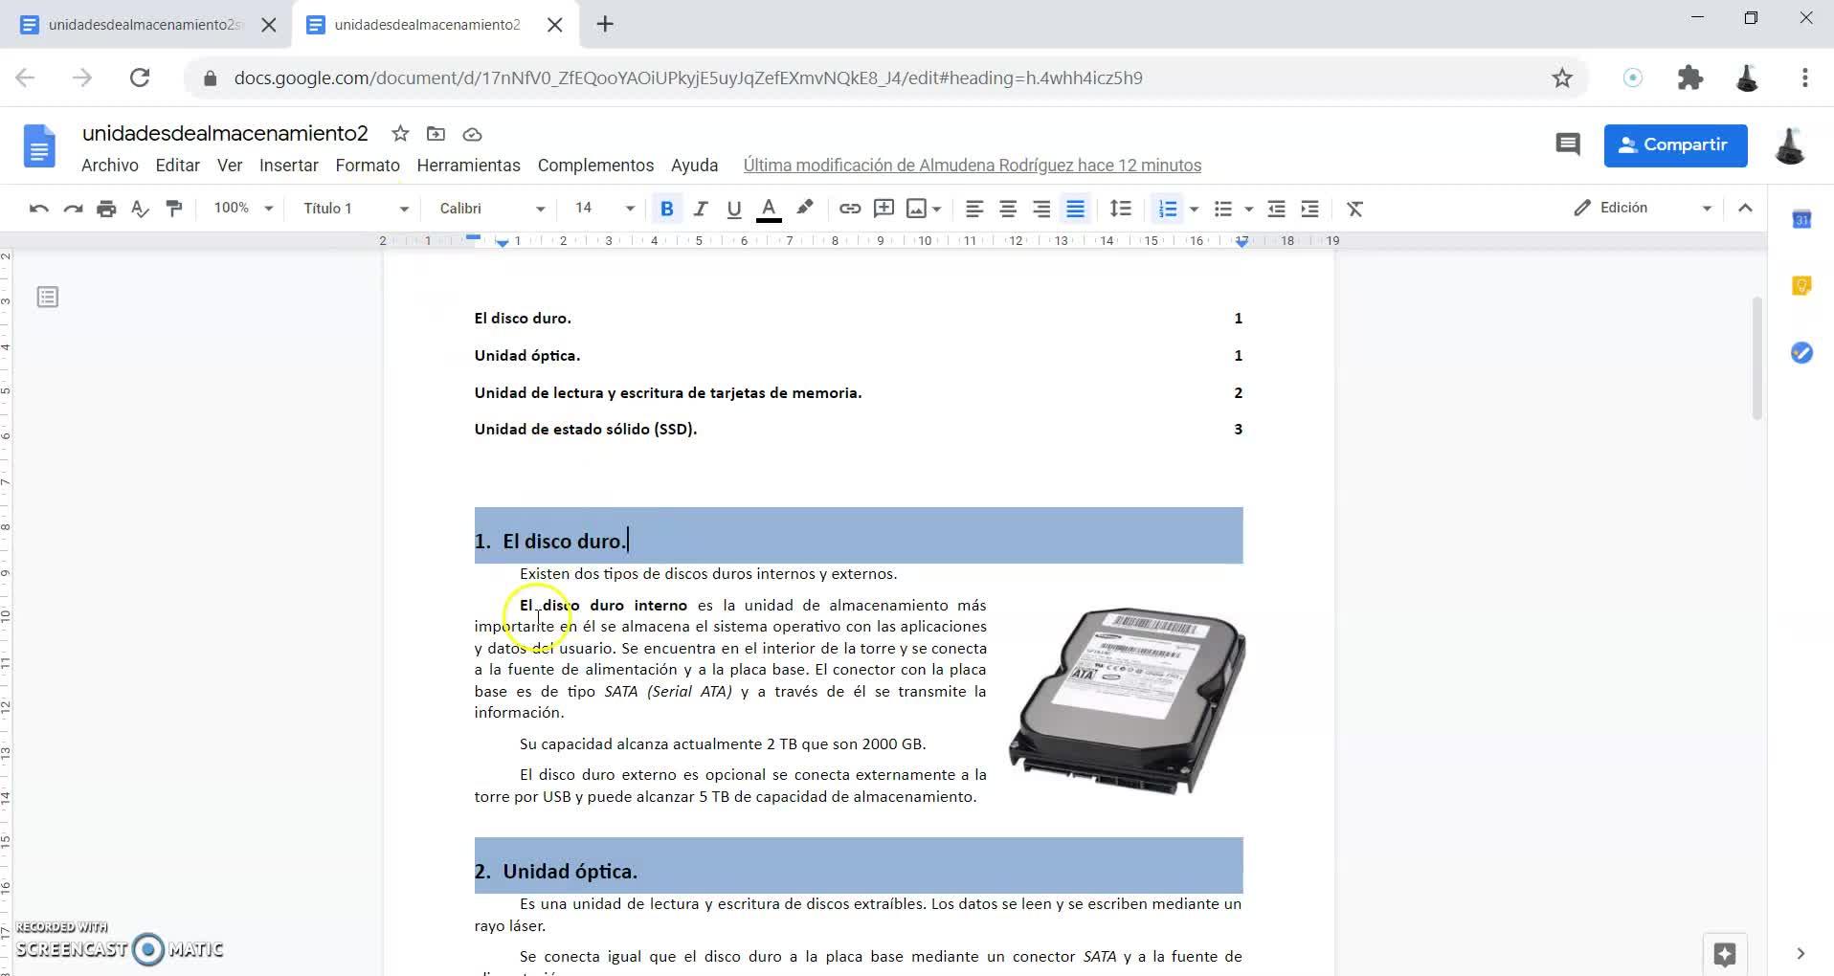Open the Formato menu
This screenshot has height=976, width=1834.
pyautogui.click(x=368, y=166)
